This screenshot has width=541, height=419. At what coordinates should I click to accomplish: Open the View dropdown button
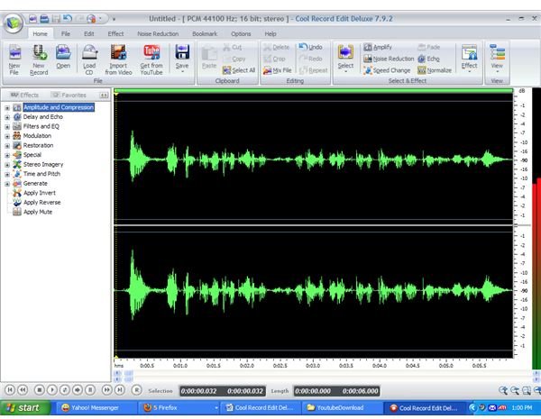497,59
